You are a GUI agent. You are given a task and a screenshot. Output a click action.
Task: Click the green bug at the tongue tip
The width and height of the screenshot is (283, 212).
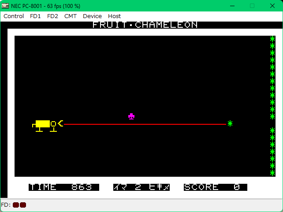pos(230,123)
